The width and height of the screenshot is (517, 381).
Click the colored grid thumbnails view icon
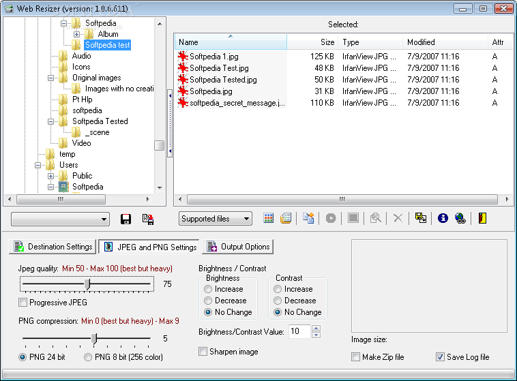pos(269,218)
